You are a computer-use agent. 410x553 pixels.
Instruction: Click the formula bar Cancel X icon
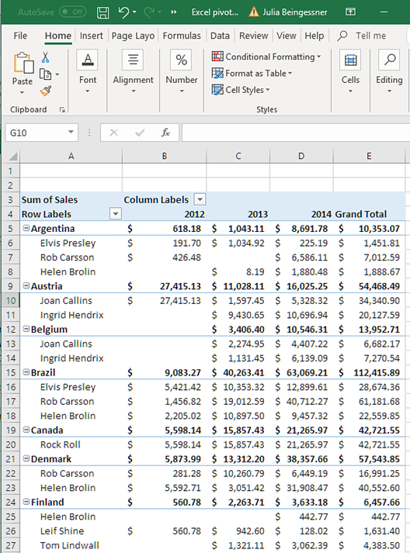coord(113,133)
